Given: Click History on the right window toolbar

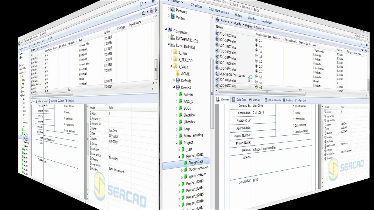Looking at the screenshot, I should pyautogui.click(x=238, y=15).
